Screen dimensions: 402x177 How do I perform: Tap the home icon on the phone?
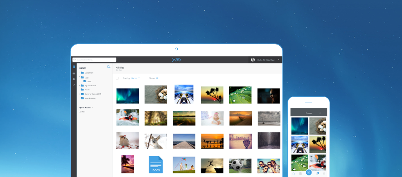click(x=294, y=174)
